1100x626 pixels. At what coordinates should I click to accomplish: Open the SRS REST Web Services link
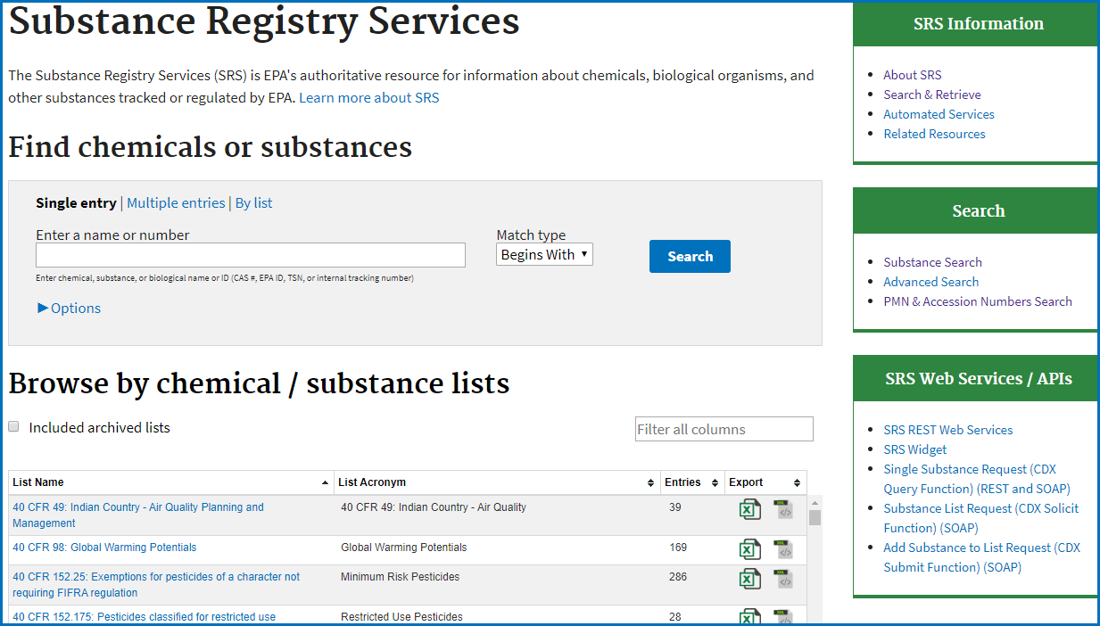tap(947, 430)
